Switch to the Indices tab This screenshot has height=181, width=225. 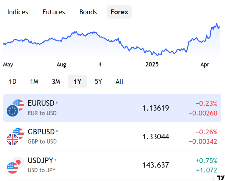pos(18,12)
